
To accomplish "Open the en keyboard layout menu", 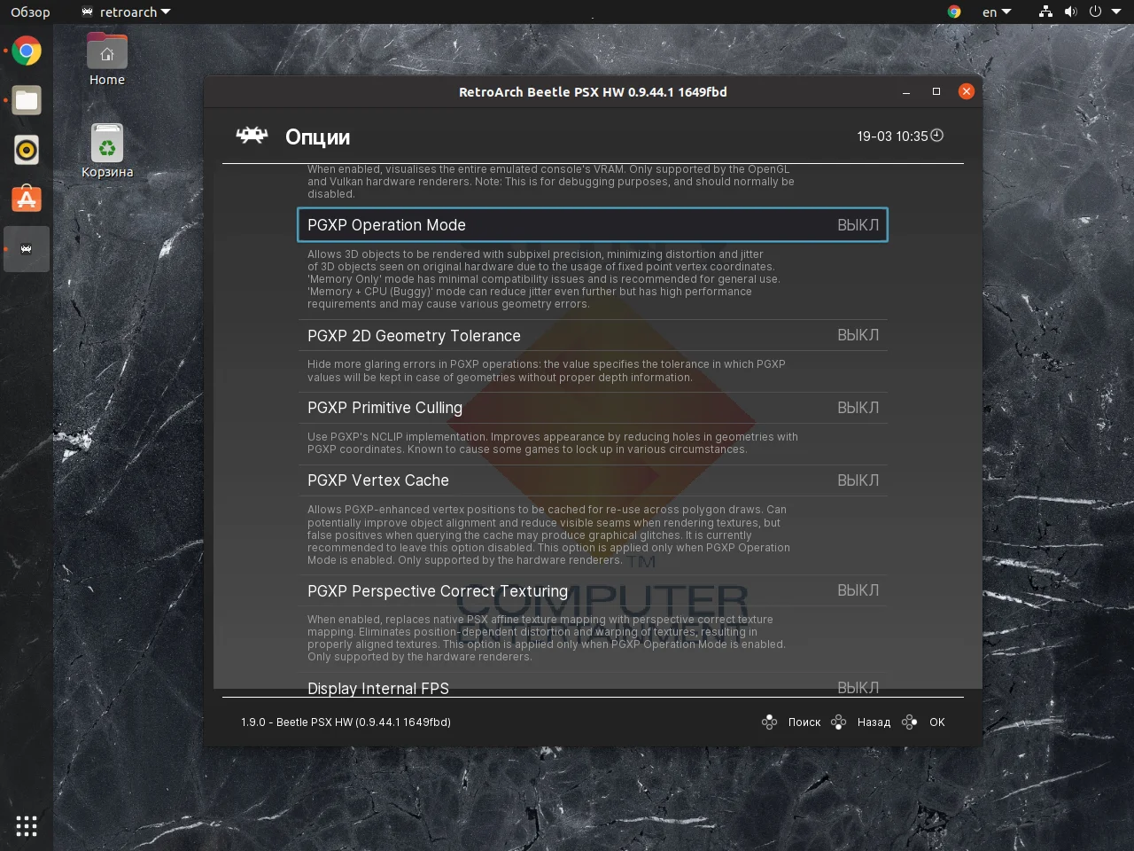I will [997, 12].
